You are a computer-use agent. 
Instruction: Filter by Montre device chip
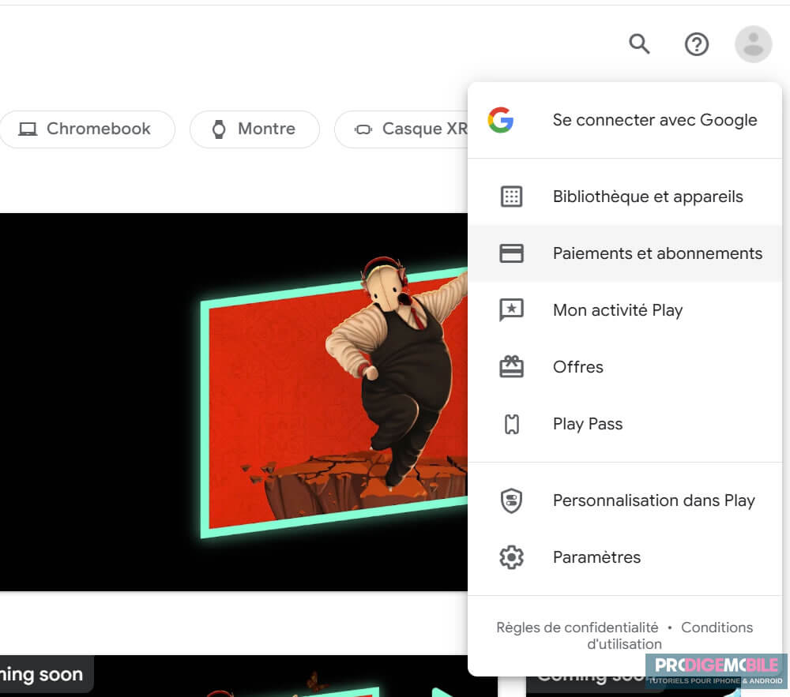point(254,129)
